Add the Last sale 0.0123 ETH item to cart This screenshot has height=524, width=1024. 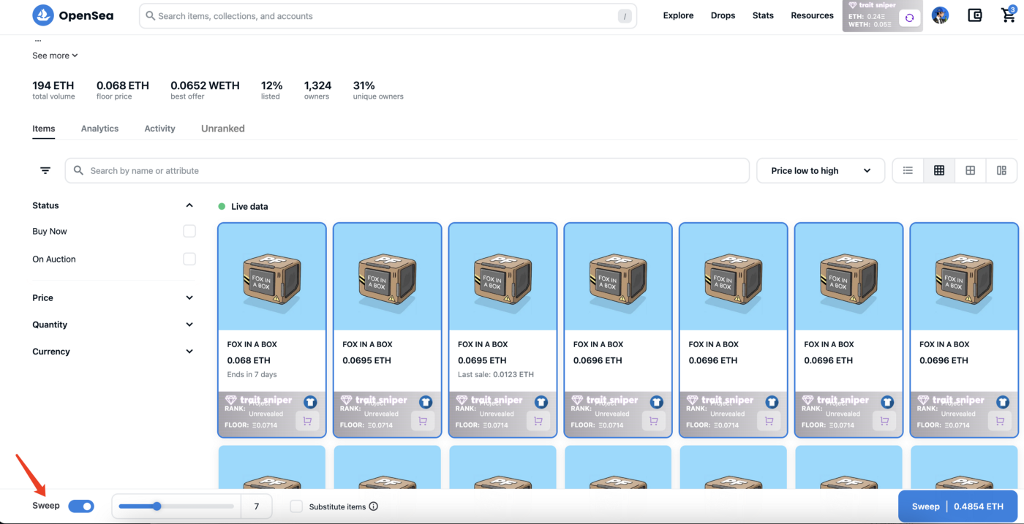(x=538, y=421)
